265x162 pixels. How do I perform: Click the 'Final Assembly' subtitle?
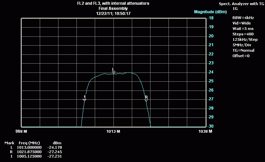pyautogui.click(x=113, y=9)
